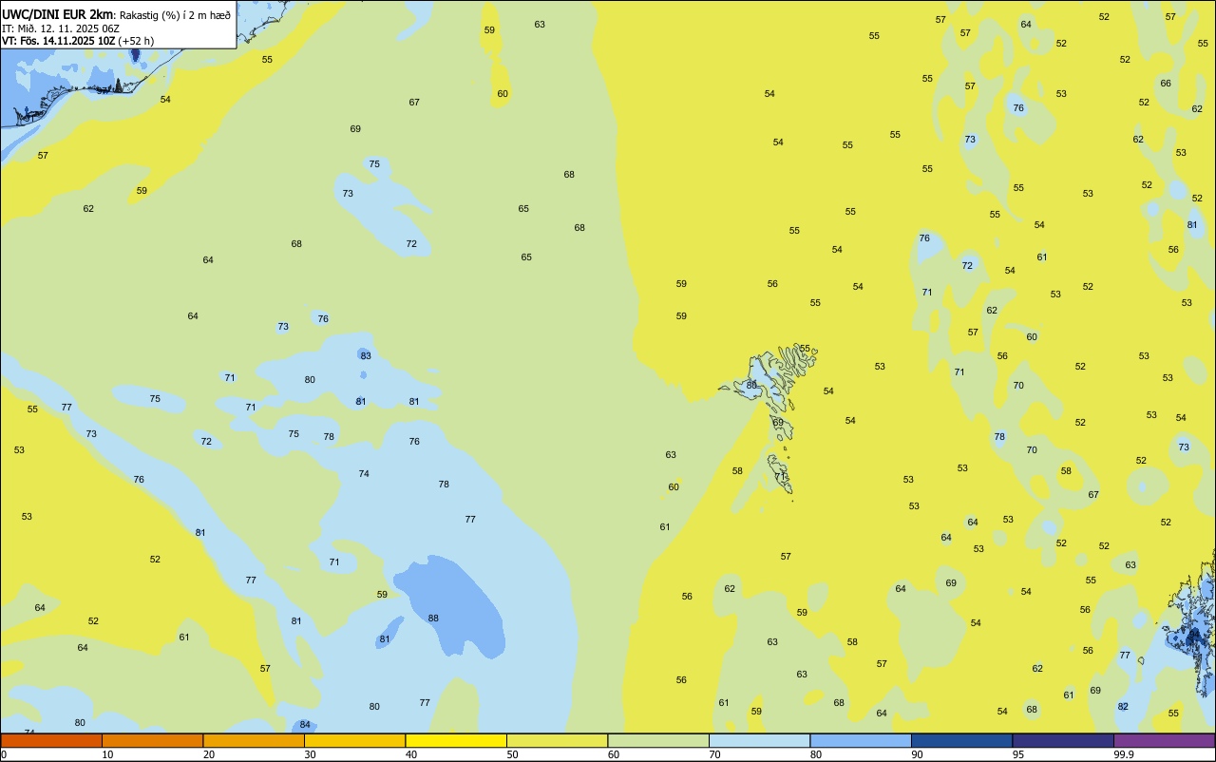Click the dark orange 0–10 legend swatch
Image resolution: width=1216 pixels, height=762 pixels.
click(51, 740)
